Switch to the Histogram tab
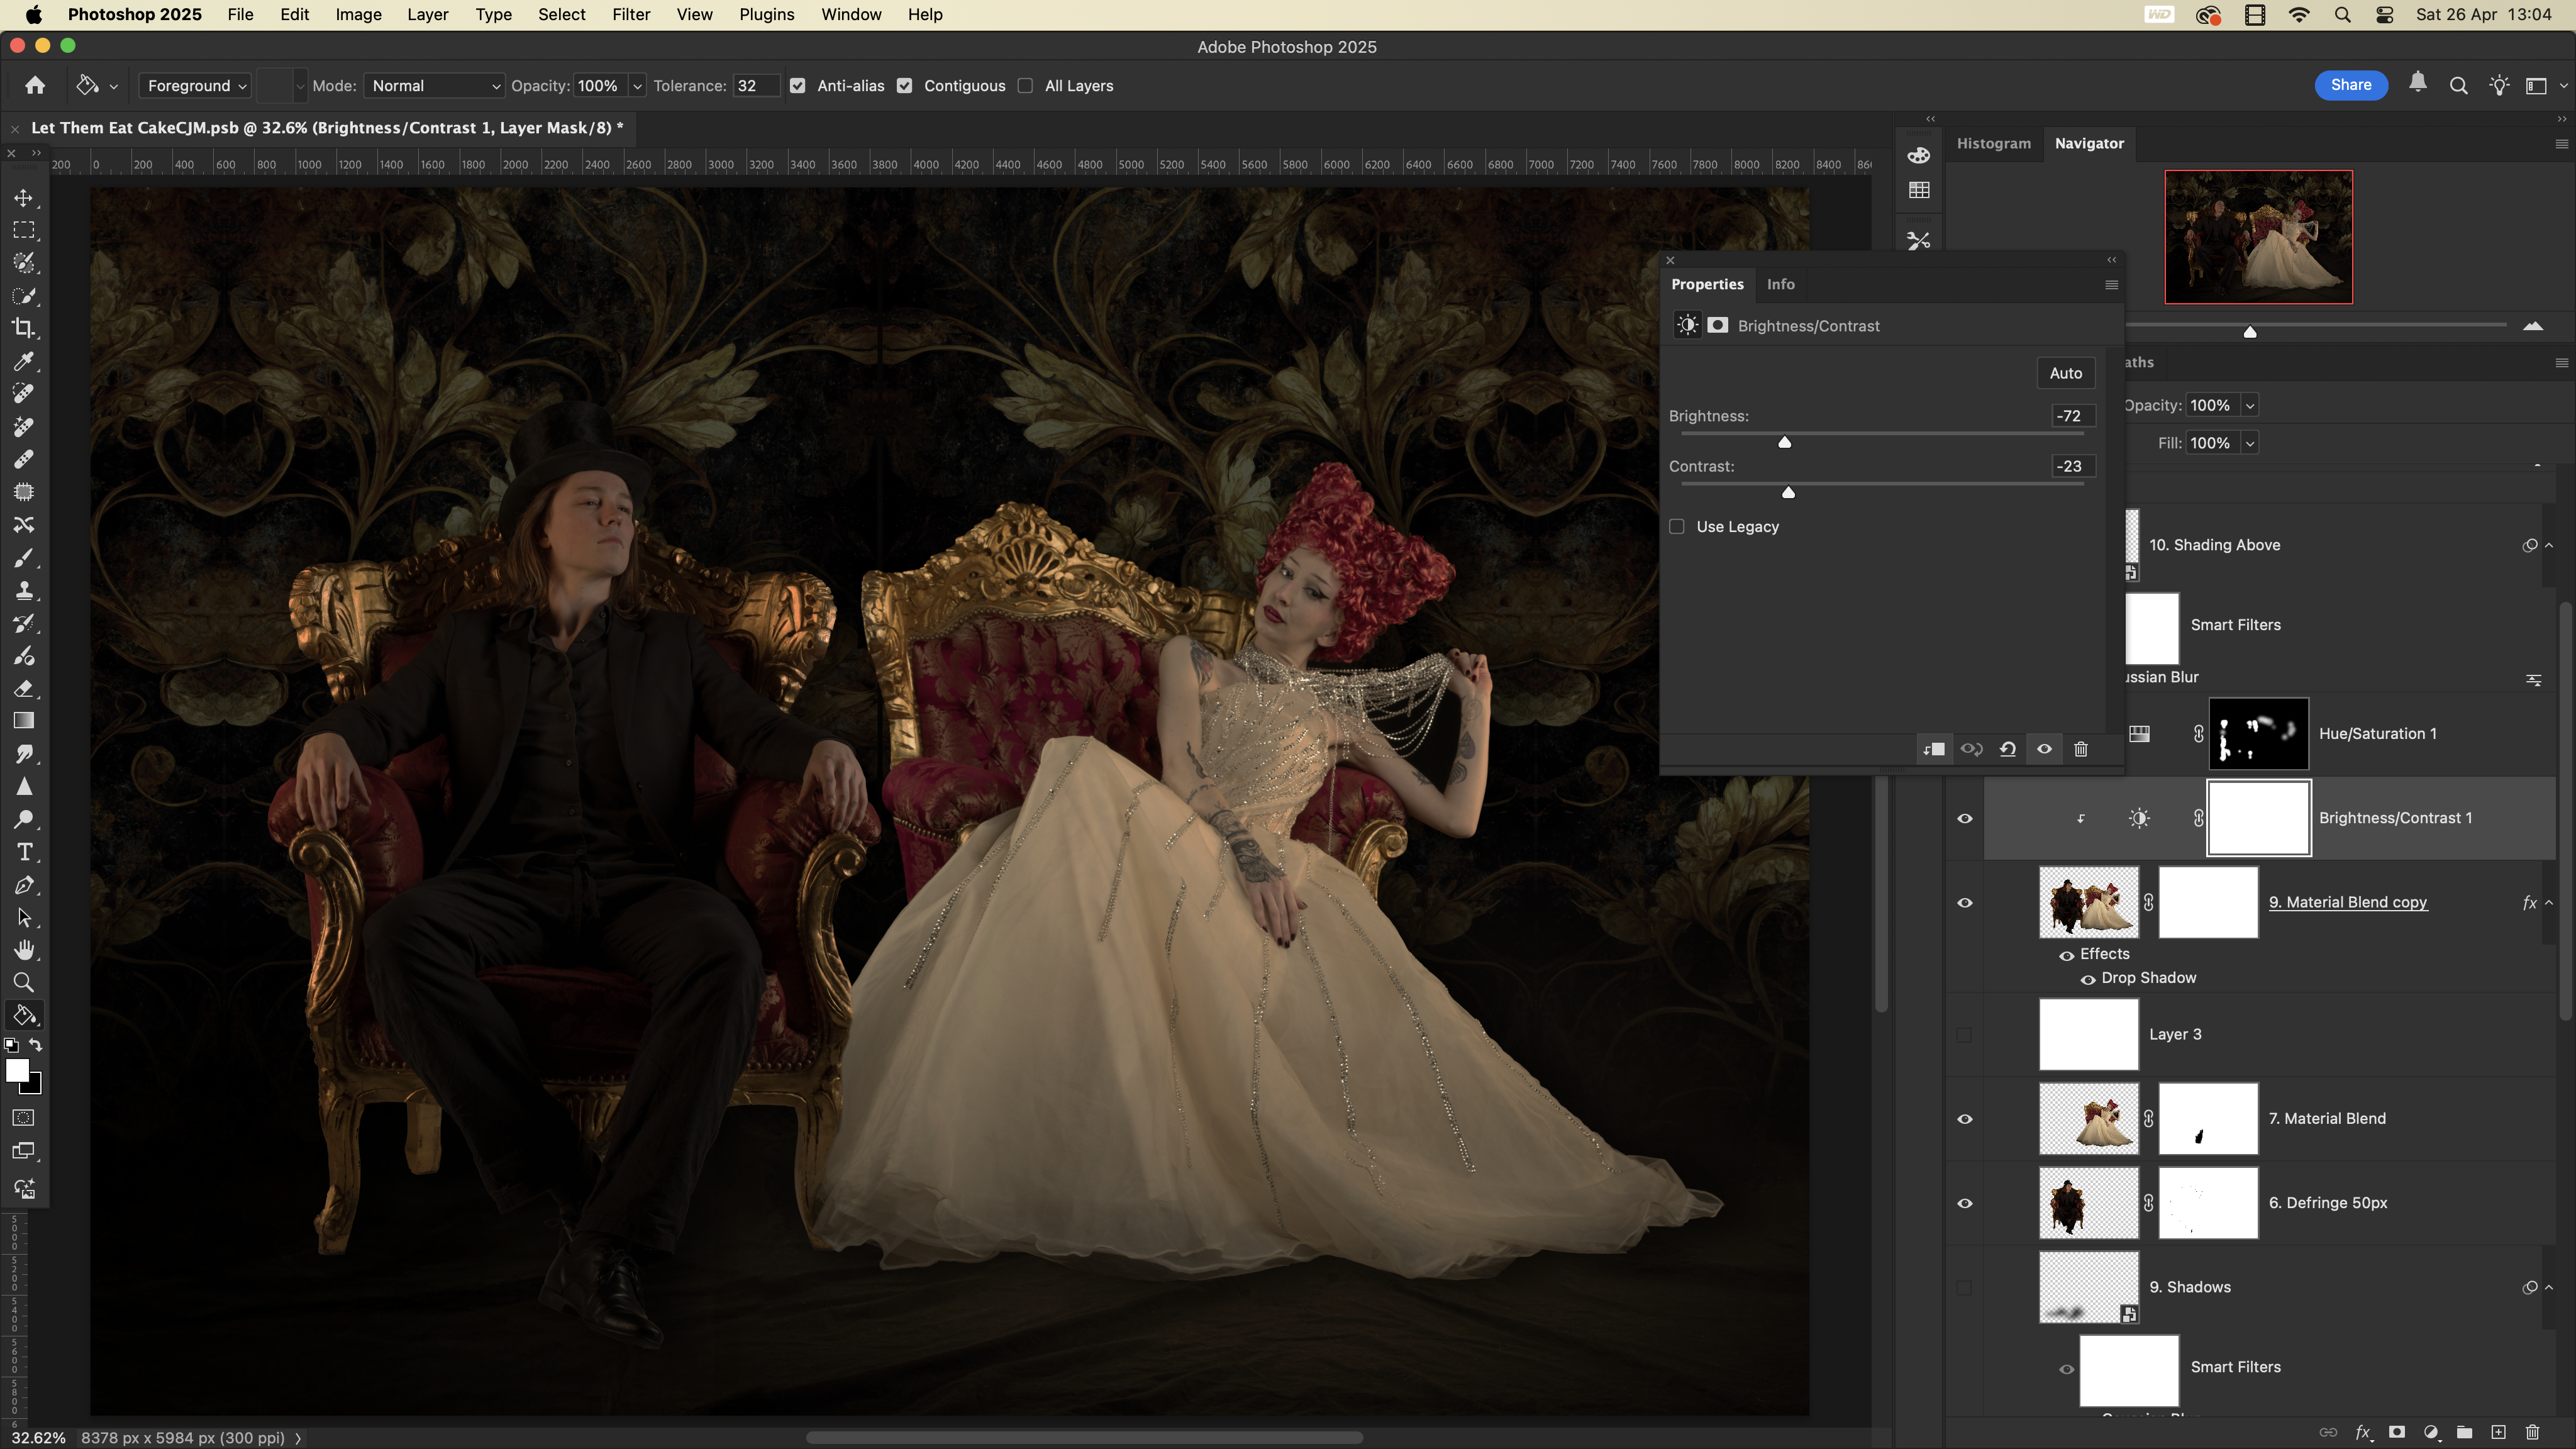2576x1449 pixels. tap(1993, 143)
